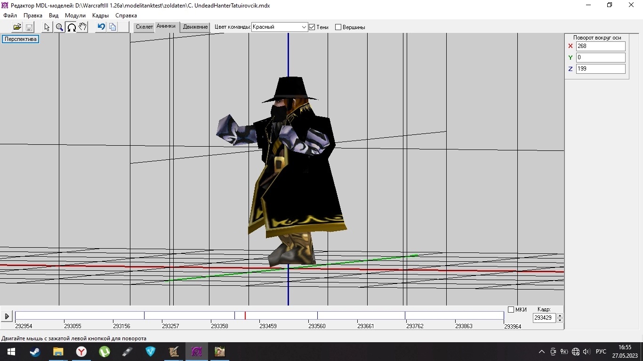
Task: Switch to Движение mode
Action: tap(195, 27)
